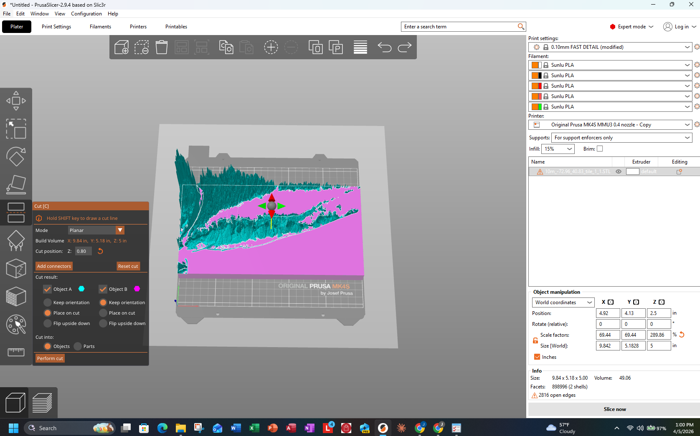This screenshot has width=700, height=436.
Task: Click the Undo arrow
Action: coord(384,47)
